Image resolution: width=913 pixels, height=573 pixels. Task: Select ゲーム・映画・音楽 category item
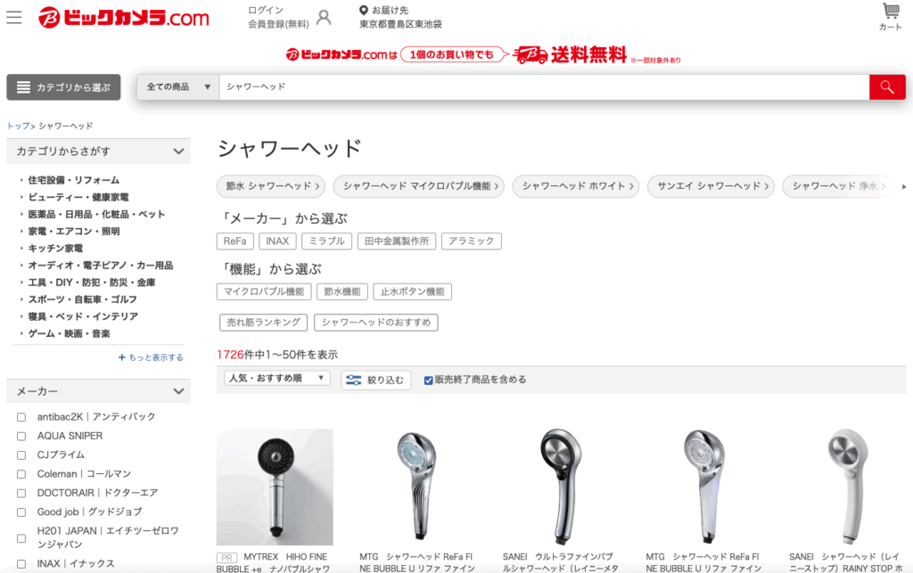tap(69, 333)
